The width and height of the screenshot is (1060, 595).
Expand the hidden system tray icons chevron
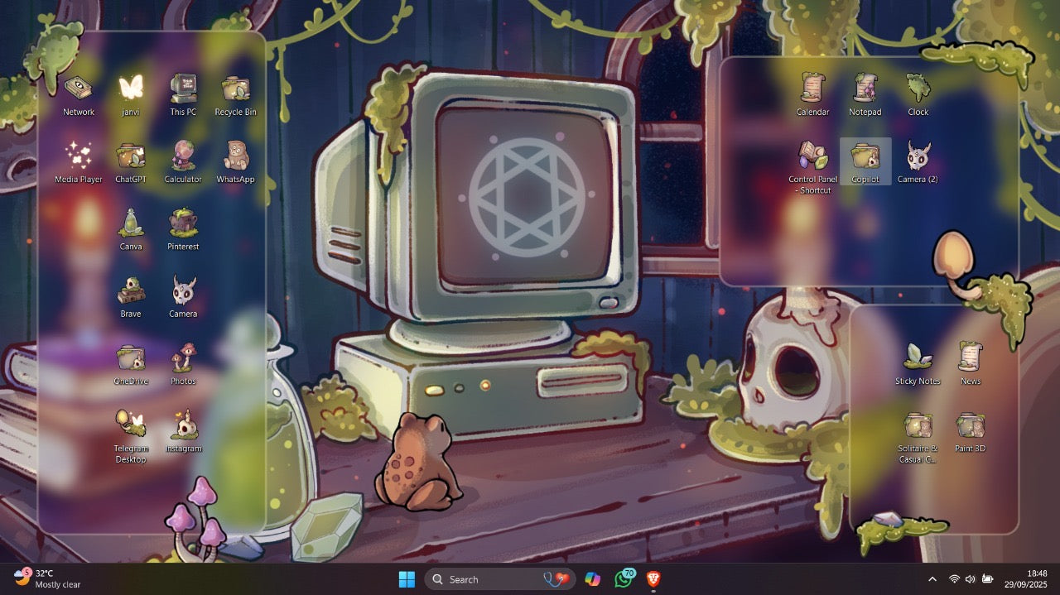click(x=932, y=579)
